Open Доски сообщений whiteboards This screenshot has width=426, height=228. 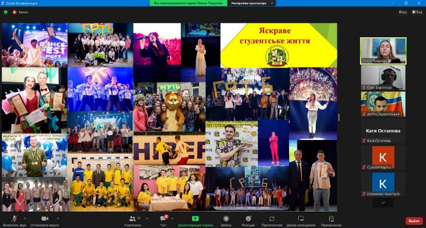pos(301,219)
